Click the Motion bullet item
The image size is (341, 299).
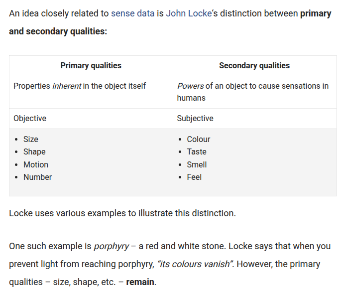click(36, 164)
